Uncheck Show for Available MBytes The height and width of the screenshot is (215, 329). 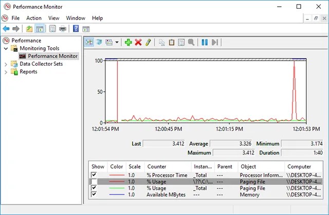coord(94,194)
